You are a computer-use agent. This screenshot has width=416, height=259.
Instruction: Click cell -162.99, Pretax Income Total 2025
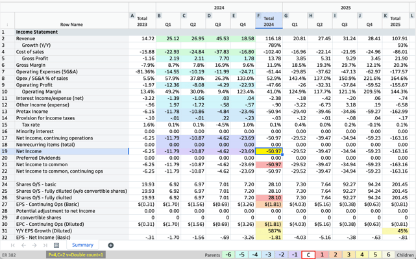(x=396, y=112)
